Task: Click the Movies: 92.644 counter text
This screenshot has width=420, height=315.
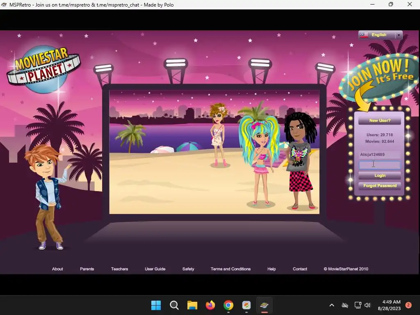Action: (x=379, y=142)
